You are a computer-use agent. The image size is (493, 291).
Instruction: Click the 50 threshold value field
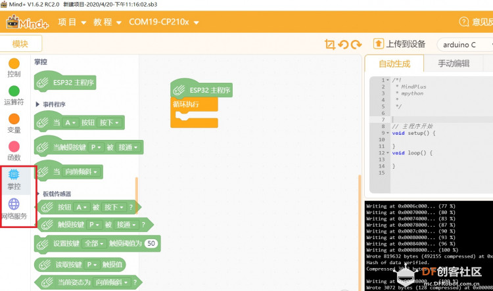pos(151,243)
